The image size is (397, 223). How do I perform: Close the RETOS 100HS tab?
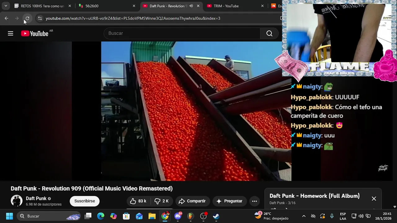[69, 6]
